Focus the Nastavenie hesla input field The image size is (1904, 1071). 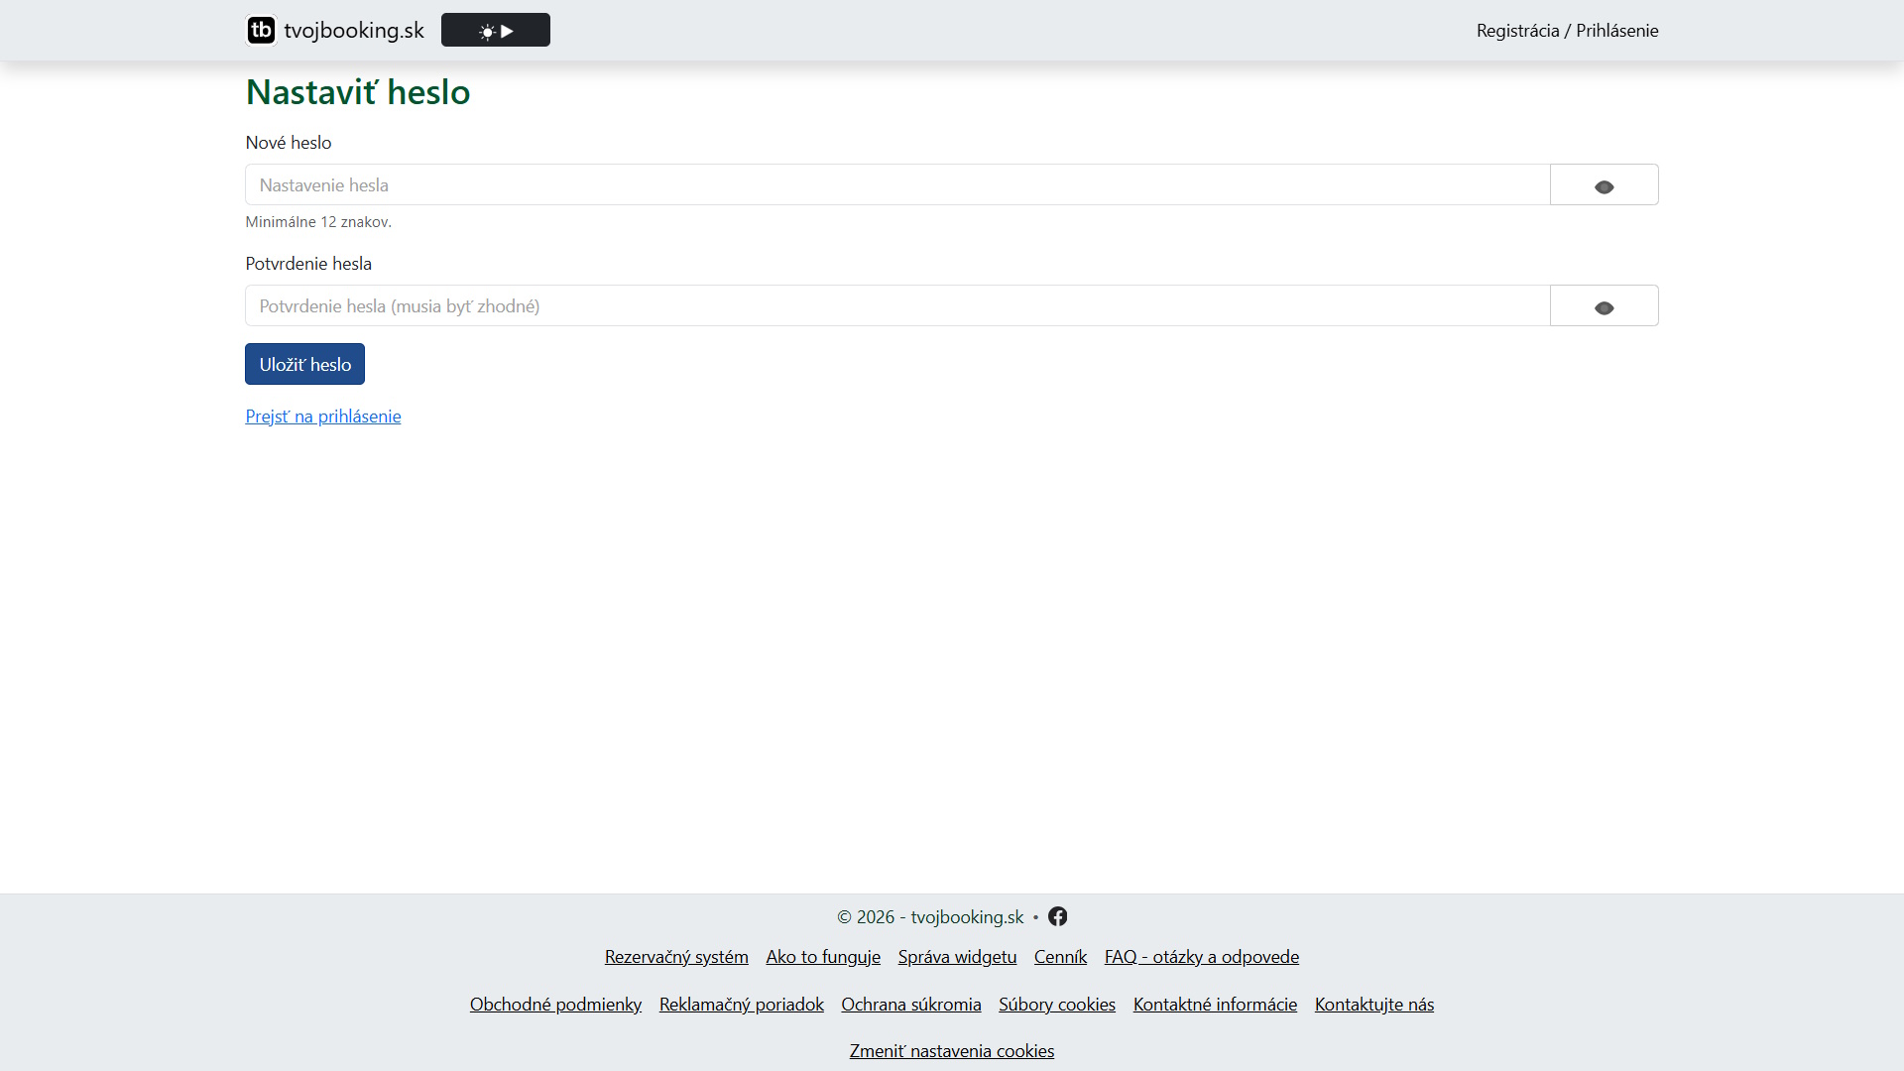click(x=897, y=184)
